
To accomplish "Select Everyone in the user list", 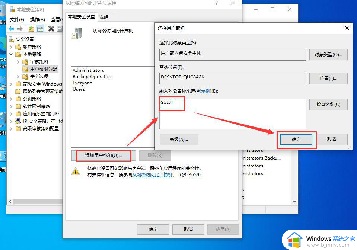I will click(82, 83).
